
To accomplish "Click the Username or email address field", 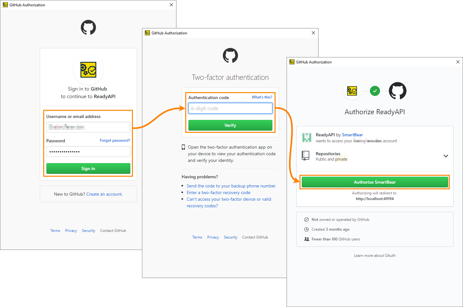I will [88, 127].
